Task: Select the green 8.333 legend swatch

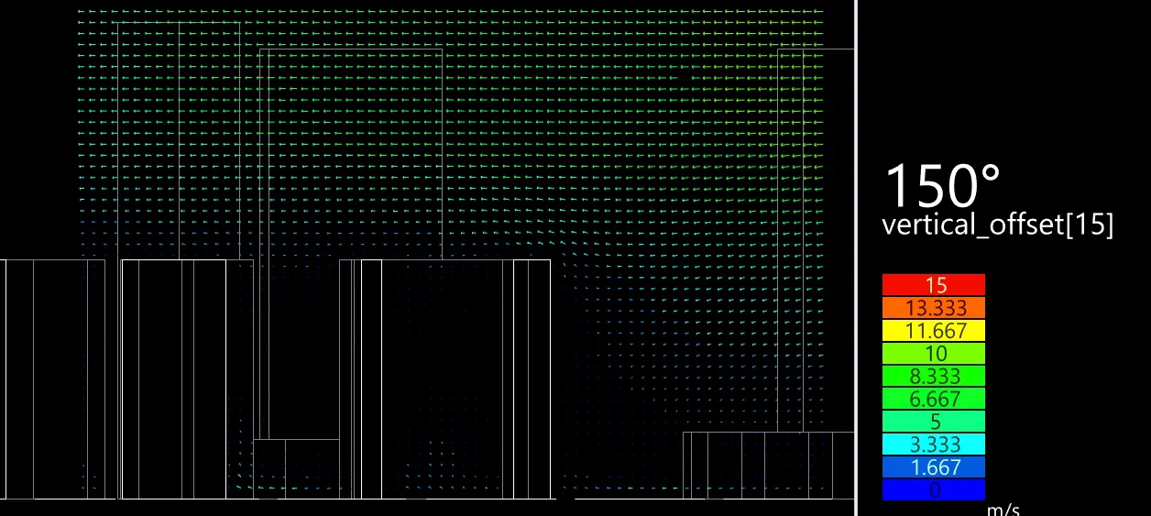Action: coord(934,376)
